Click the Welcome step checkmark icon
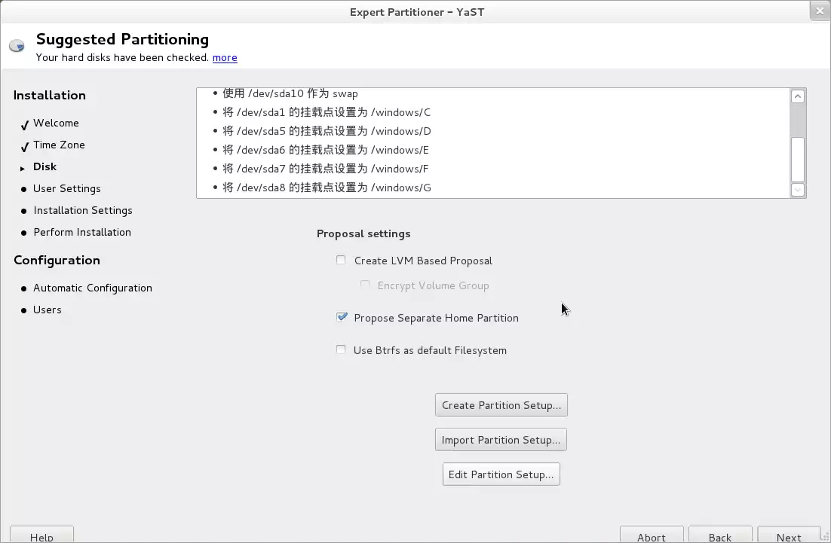Viewport: 831px width, 543px height. click(x=25, y=124)
